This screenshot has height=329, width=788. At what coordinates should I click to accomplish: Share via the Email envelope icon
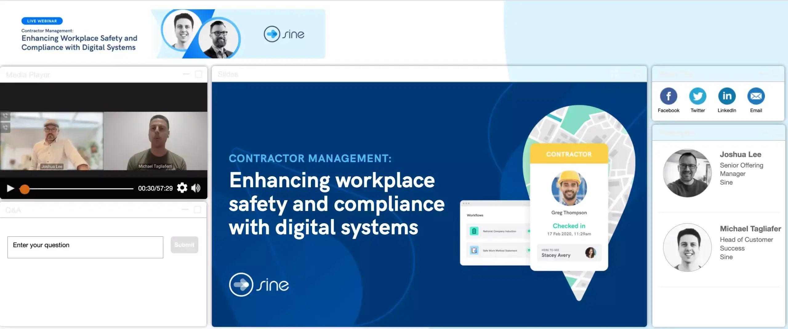[756, 96]
